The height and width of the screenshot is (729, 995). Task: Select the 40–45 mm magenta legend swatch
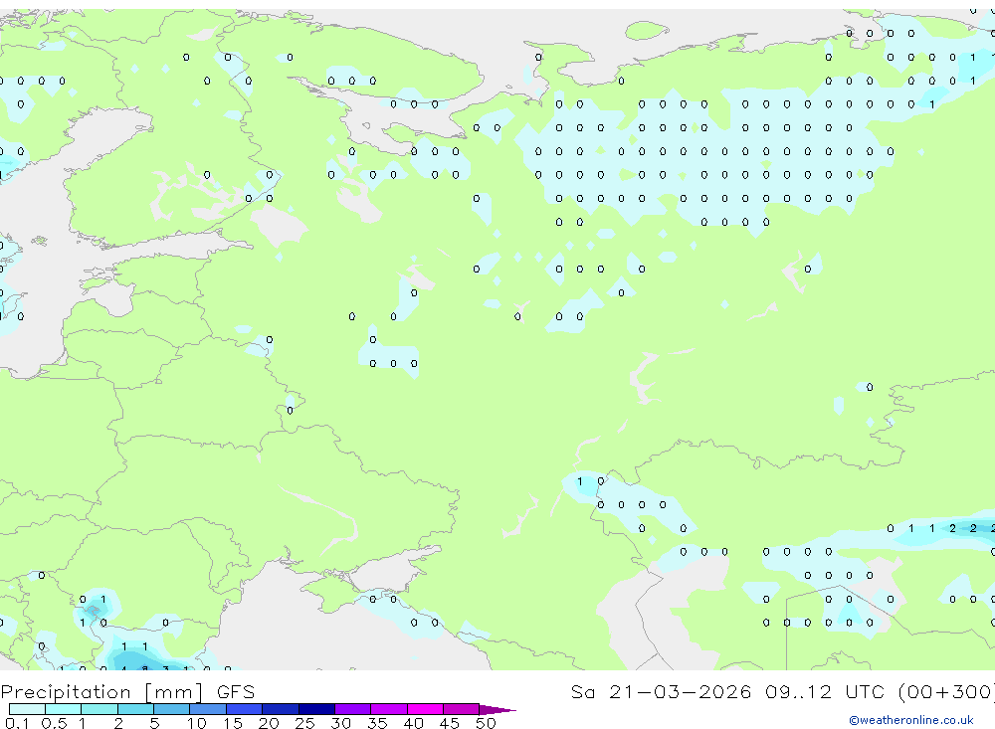click(x=425, y=709)
